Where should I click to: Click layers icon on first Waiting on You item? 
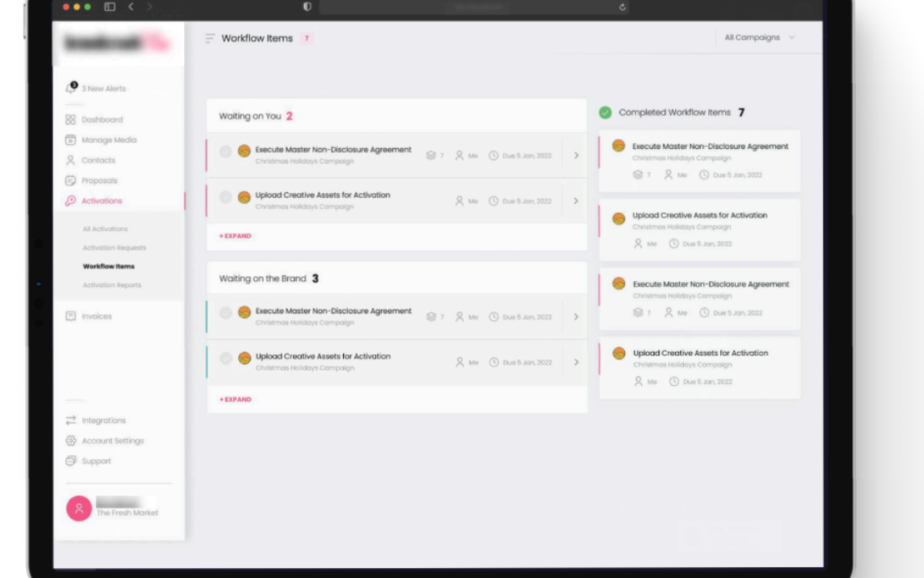(x=430, y=156)
